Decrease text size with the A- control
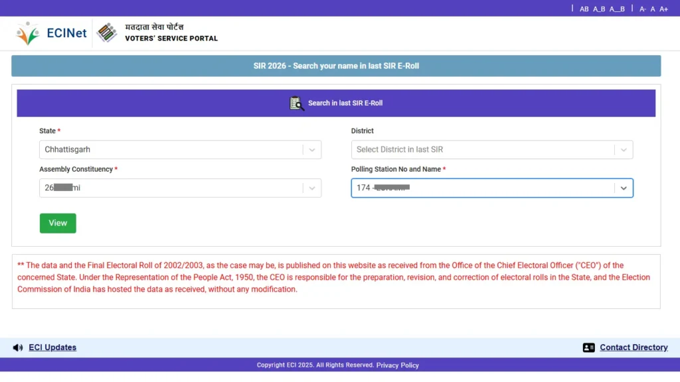Image resolution: width=680 pixels, height=382 pixels. [643, 9]
